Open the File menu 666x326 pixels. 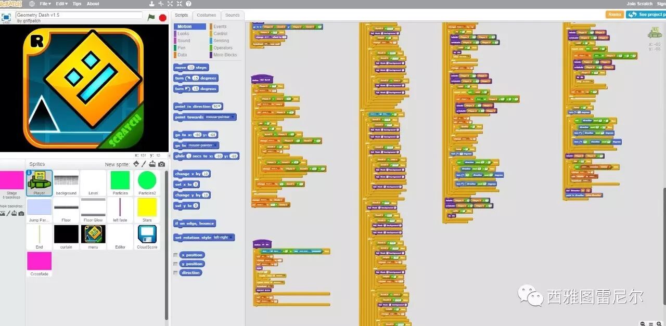coord(46,4)
